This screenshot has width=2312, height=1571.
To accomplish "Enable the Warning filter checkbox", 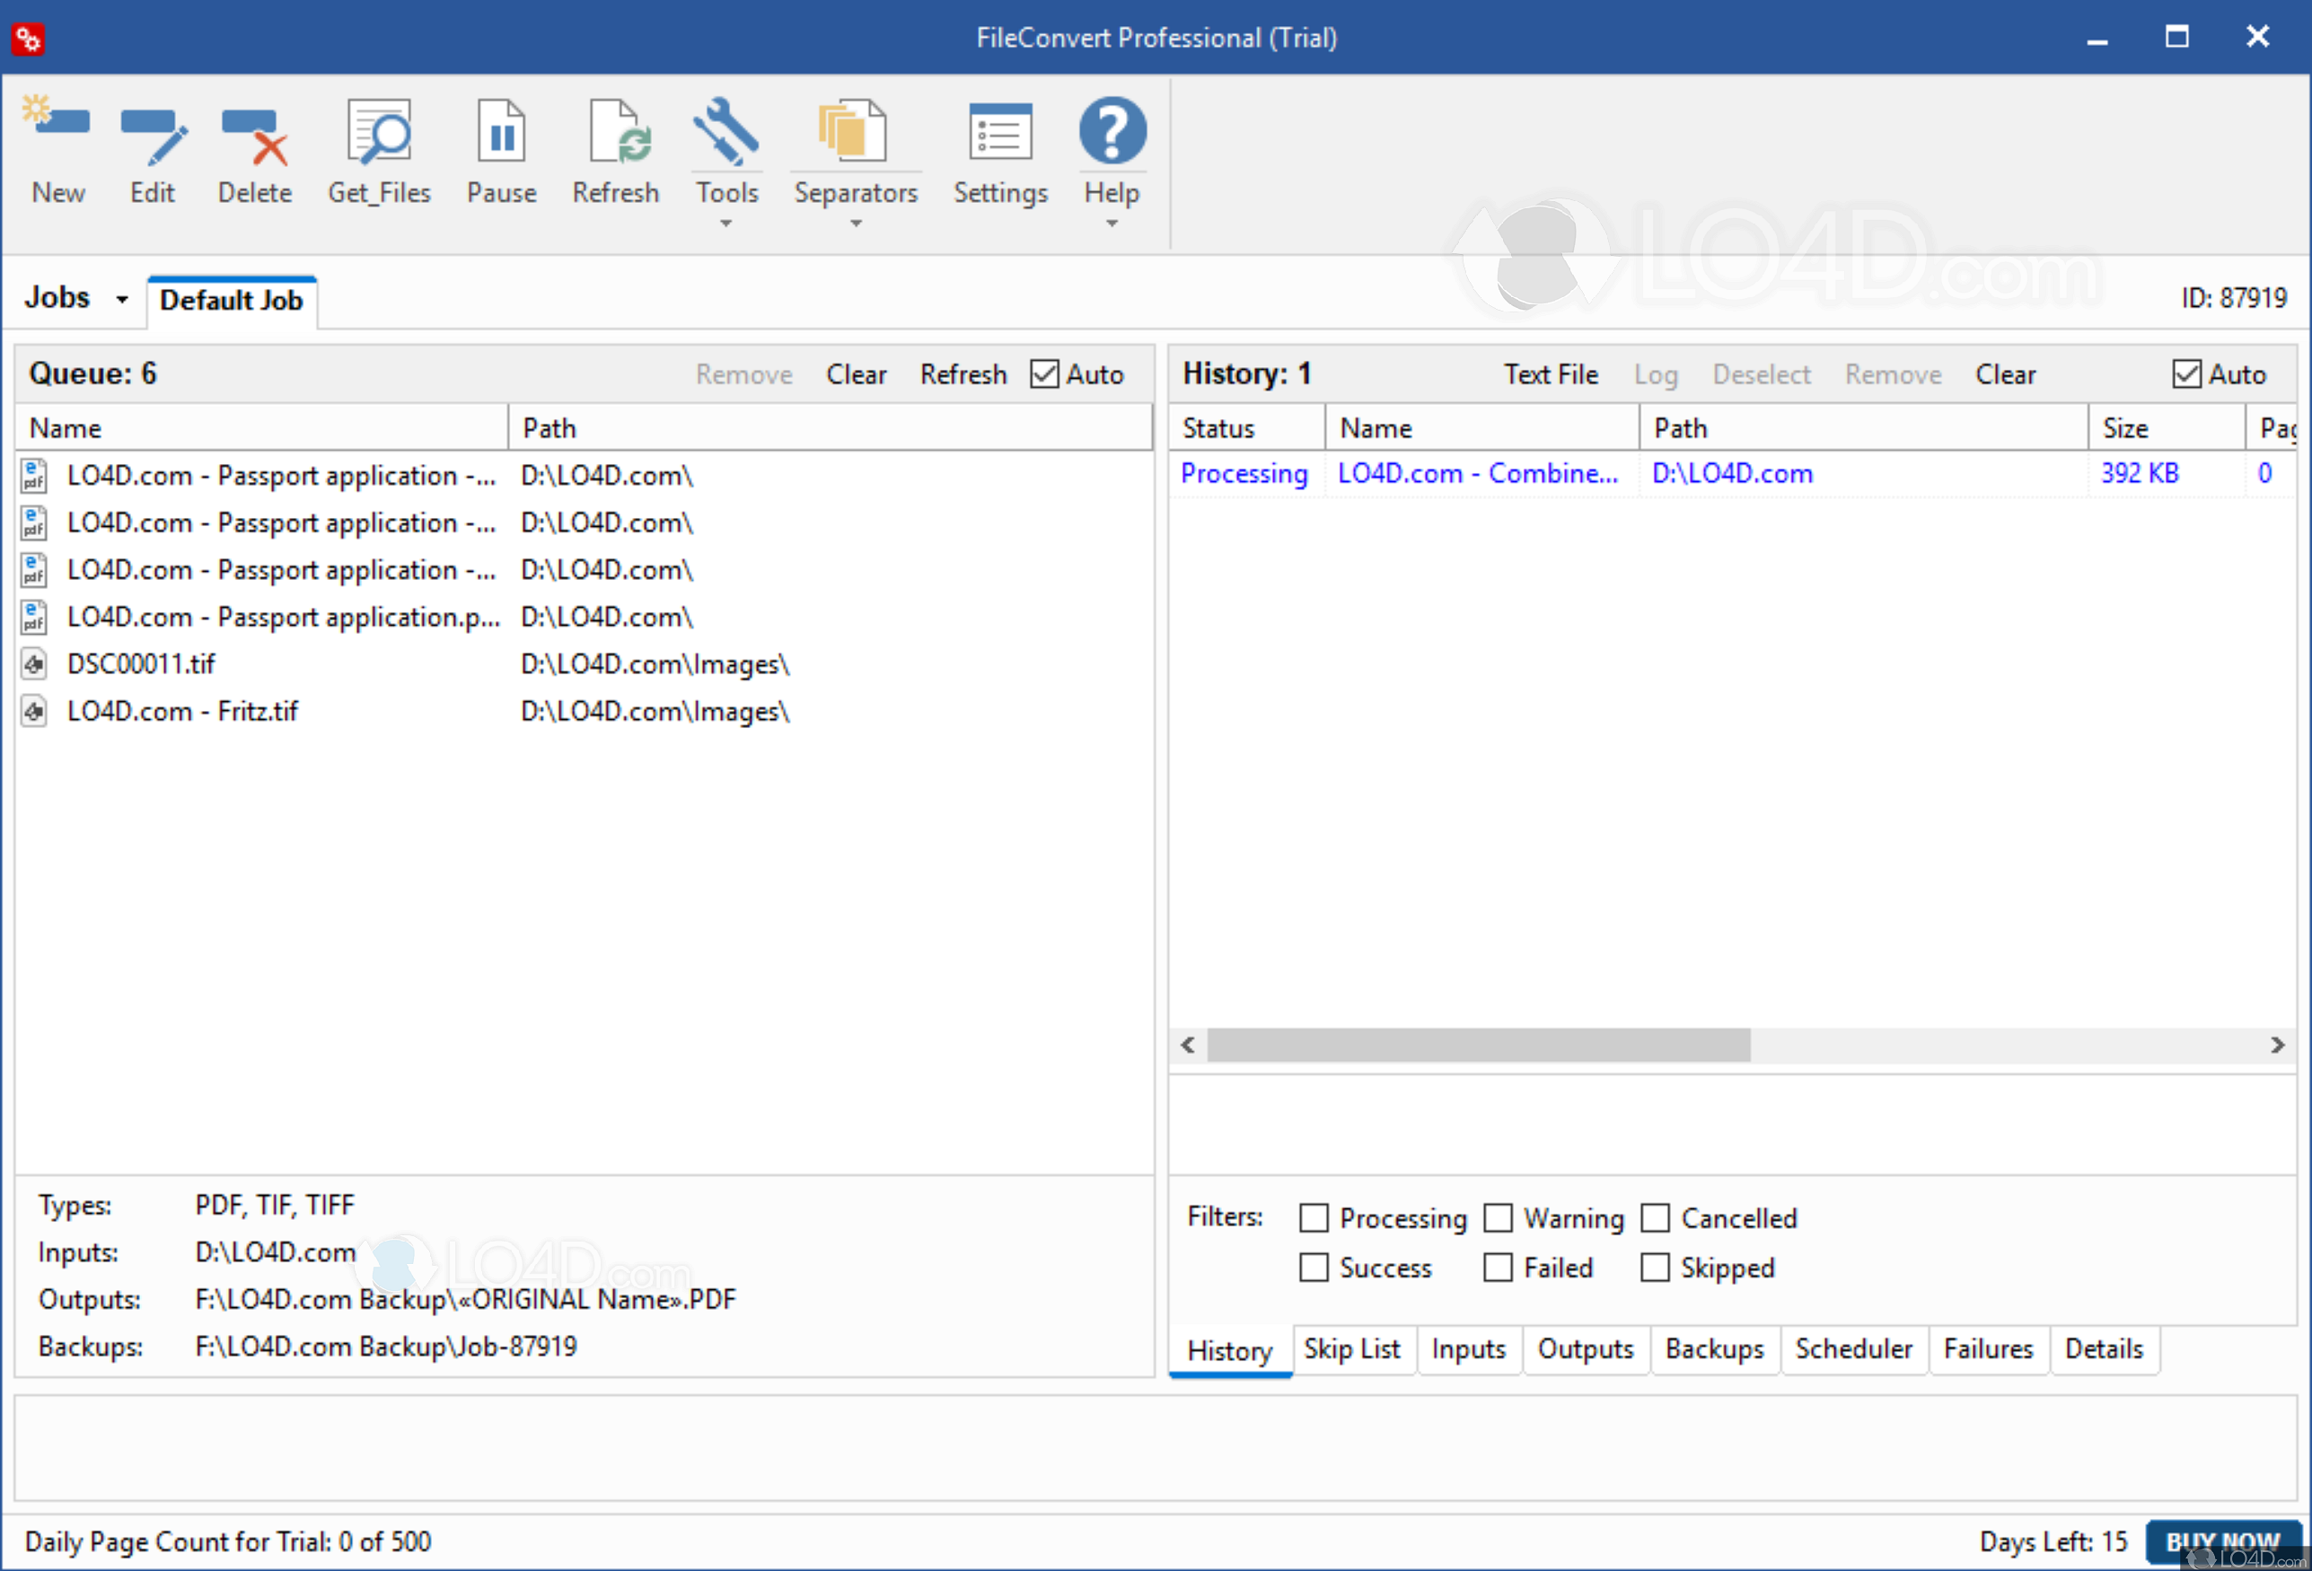I will pos(1496,1218).
